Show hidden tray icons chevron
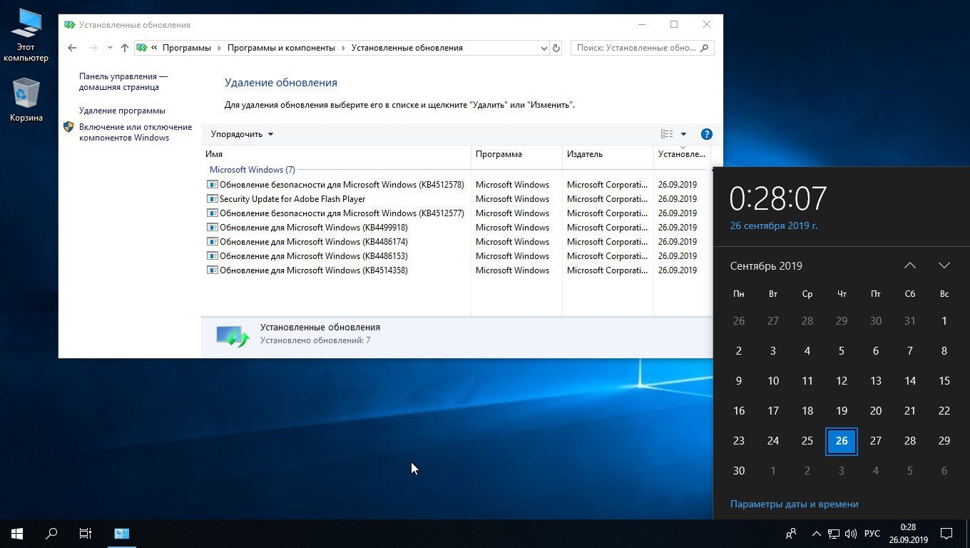Screen dimensions: 970x548 [816, 534]
